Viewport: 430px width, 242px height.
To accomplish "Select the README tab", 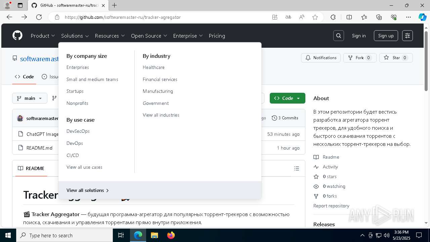I will (x=31, y=168).
